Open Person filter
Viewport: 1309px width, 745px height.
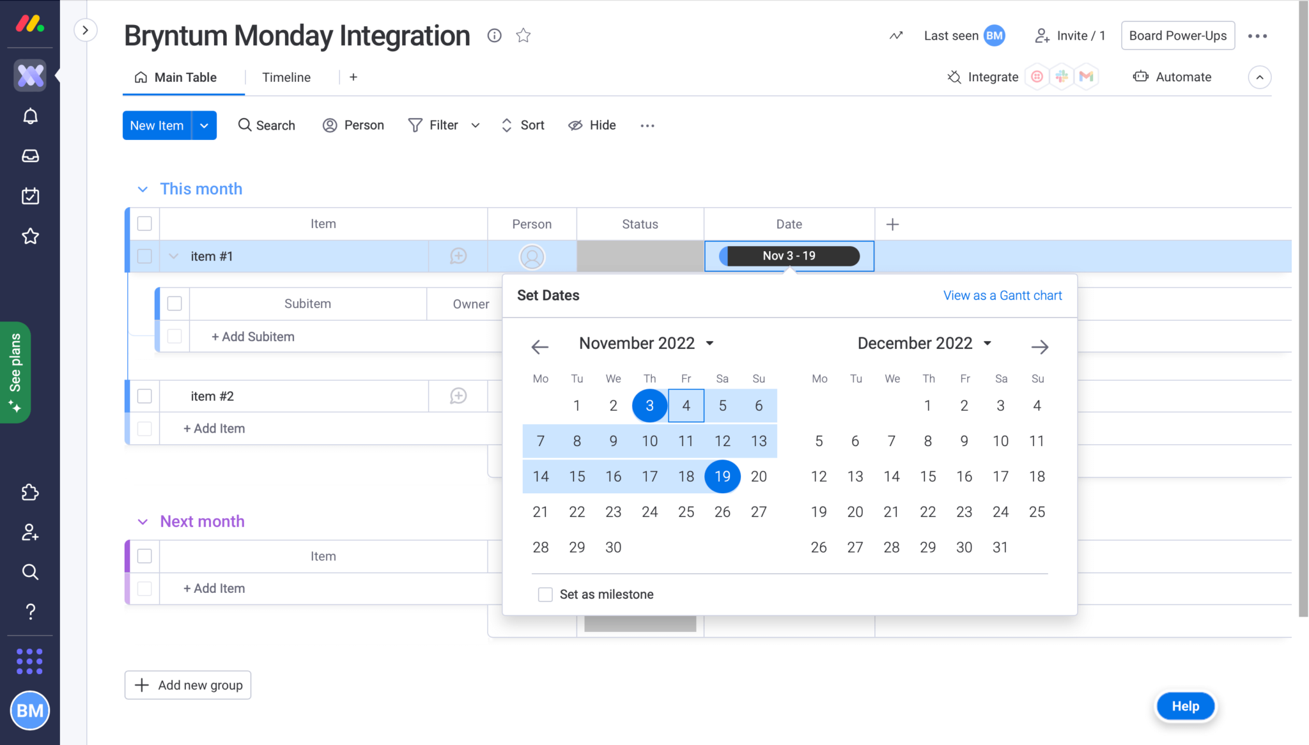353,125
